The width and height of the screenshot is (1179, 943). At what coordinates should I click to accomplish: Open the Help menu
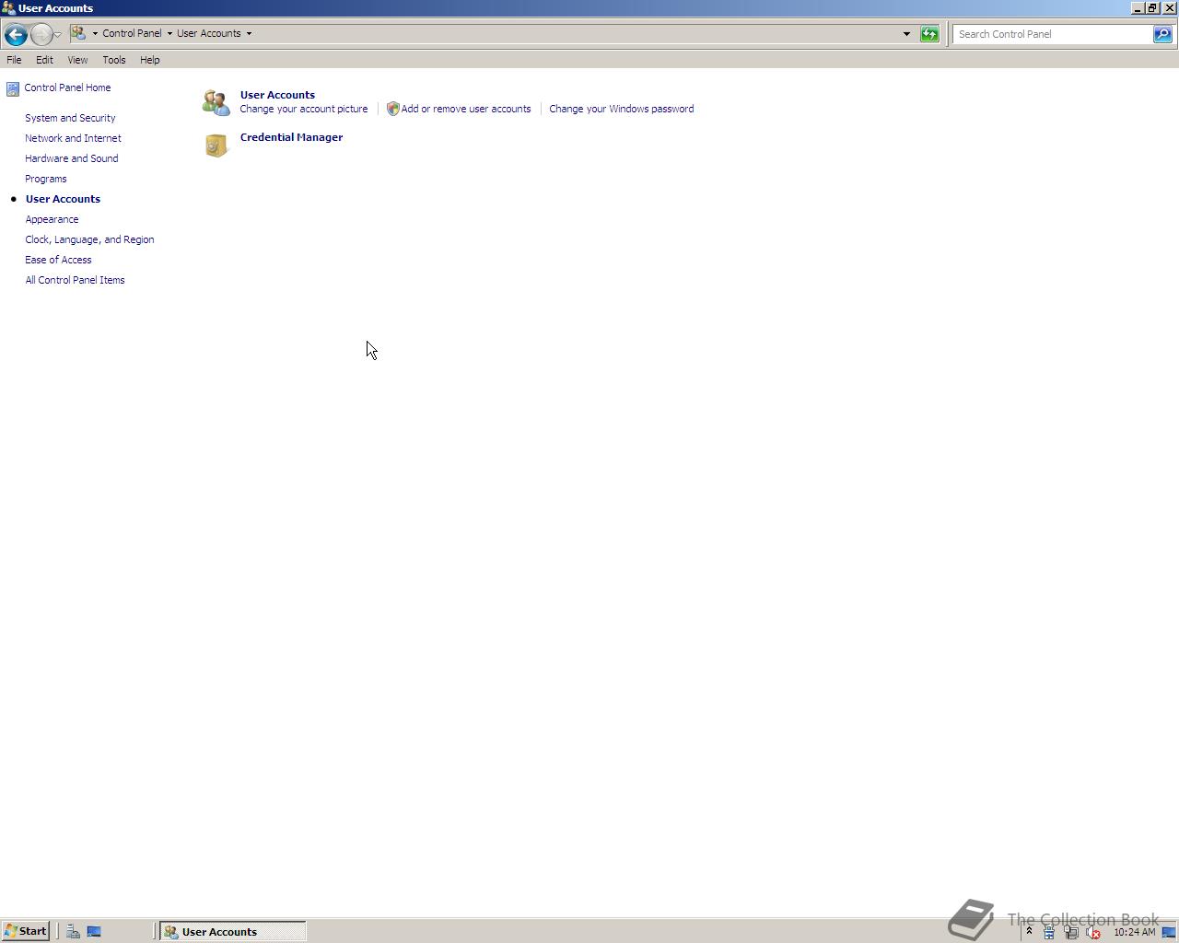149,60
